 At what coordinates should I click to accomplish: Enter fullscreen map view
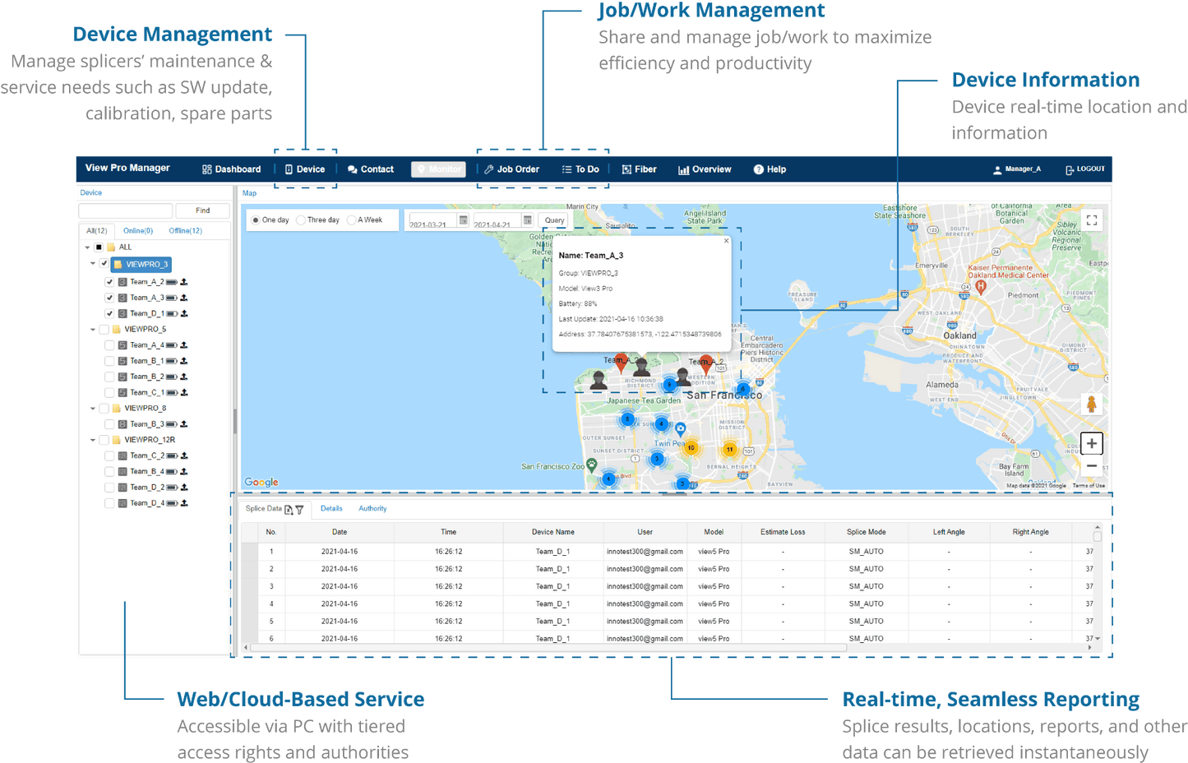point(1092,220)
